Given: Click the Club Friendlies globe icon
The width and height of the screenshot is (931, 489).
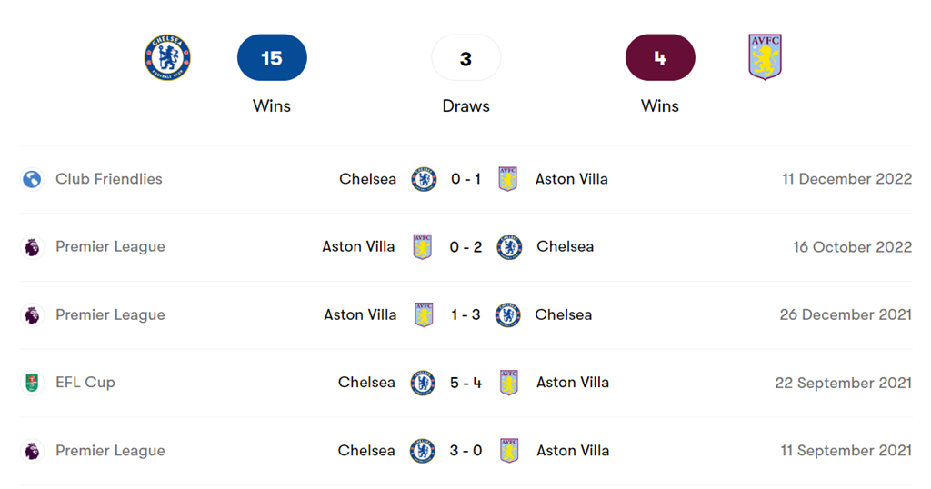Looking at the screenshot, I should 33,179.
